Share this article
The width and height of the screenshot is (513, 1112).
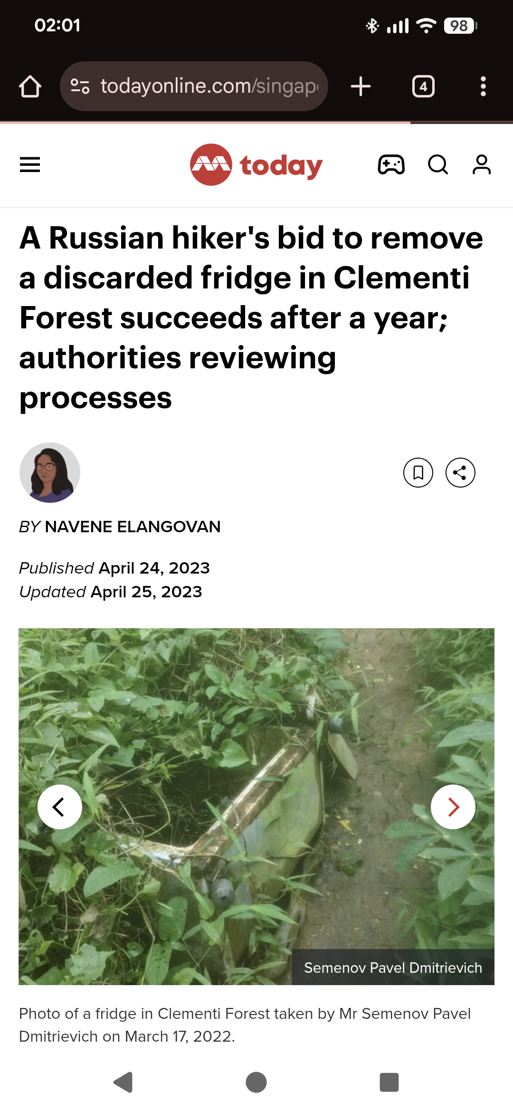tap(460, 473)
